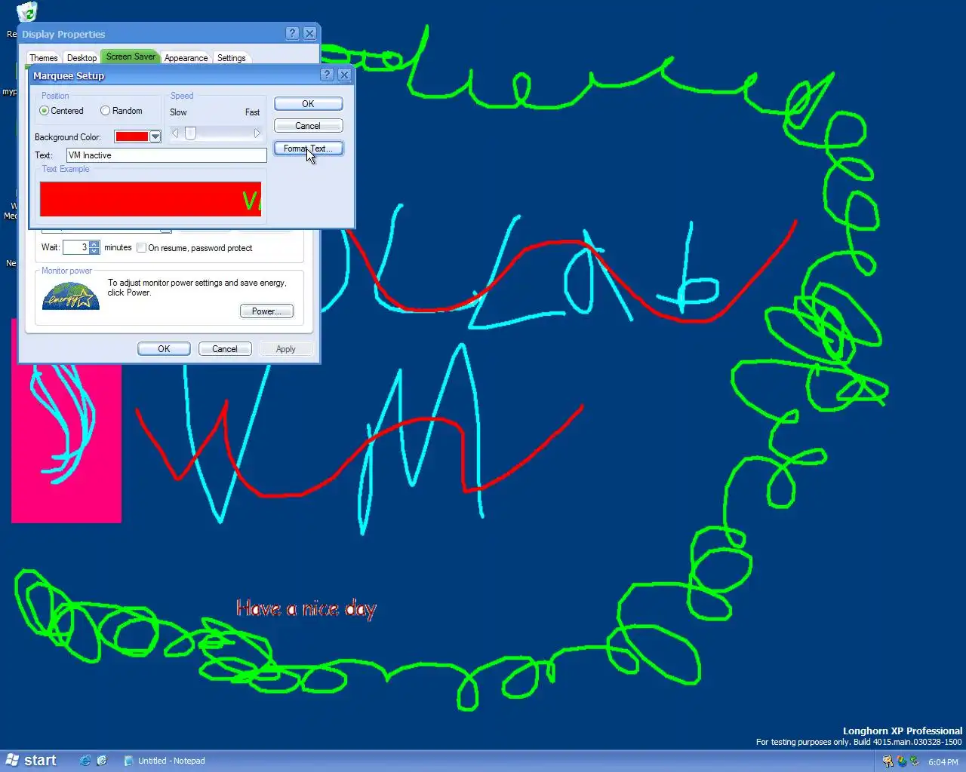Image resolution: width=966 pixels, height=772 pixels.
Task: Click OK in Marquee Setup
Action: (x=308, y=104)
